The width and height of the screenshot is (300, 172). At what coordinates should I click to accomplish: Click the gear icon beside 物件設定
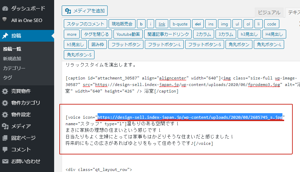tap(5, 115)
